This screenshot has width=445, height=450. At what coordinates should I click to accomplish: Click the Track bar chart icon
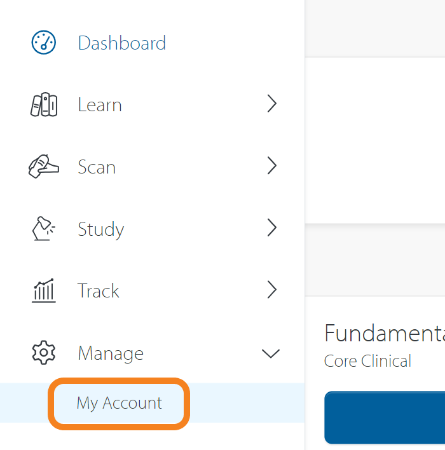44,290
